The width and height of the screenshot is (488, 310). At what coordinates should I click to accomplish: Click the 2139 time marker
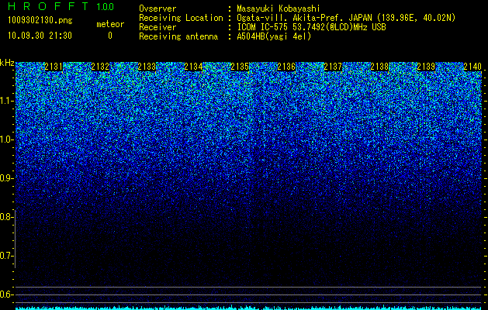[x=426, y=67]
